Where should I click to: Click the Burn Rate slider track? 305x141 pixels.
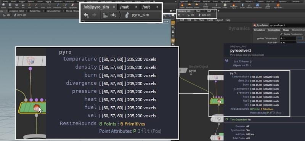click(x=300, y=43)
